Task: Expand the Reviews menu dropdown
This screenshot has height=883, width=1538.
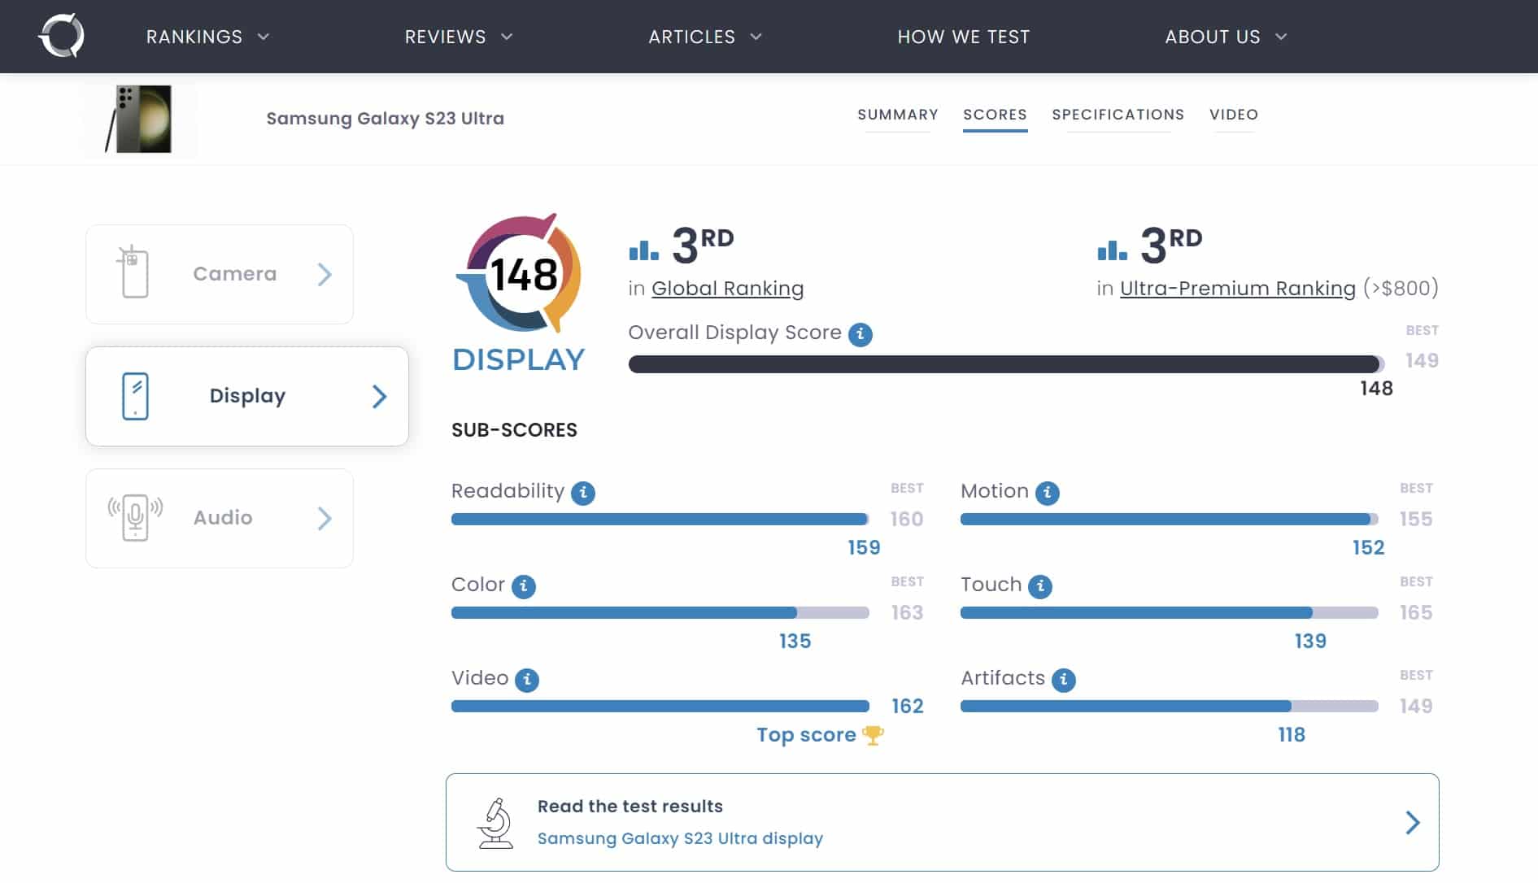Action: (x=459, y=37)
